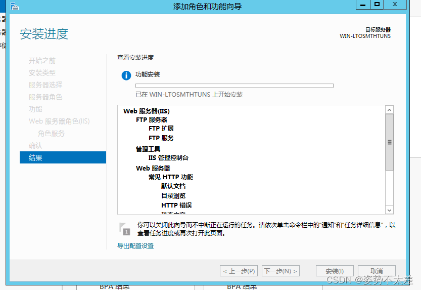The image size is (421, 290).
Task: Click the 安装进度 page title
Action: tap(44, 34)
